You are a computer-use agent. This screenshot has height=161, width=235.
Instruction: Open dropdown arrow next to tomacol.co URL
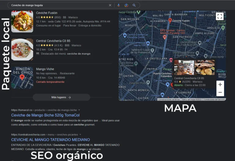79,110
